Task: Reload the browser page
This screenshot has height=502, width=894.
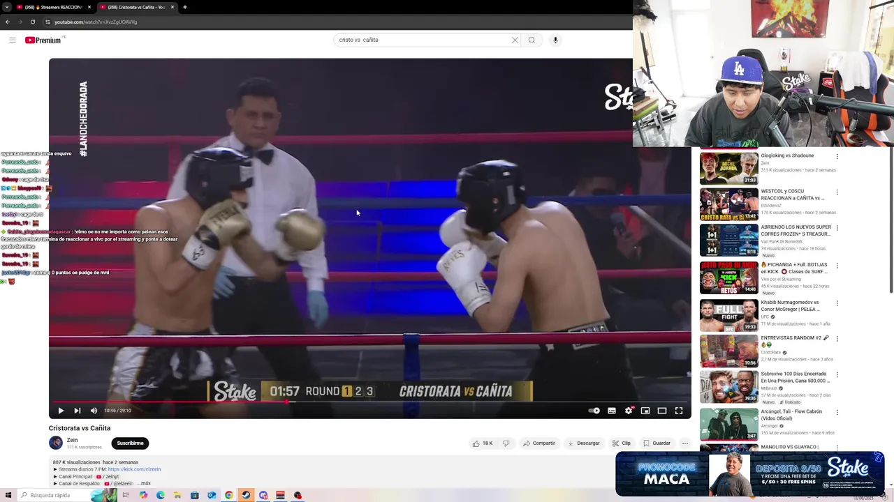Action: (x=32, y=22)
